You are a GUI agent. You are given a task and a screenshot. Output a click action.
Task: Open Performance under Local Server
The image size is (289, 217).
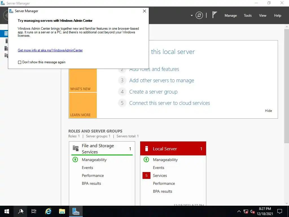pyautogui.click(x=164, y=183)
